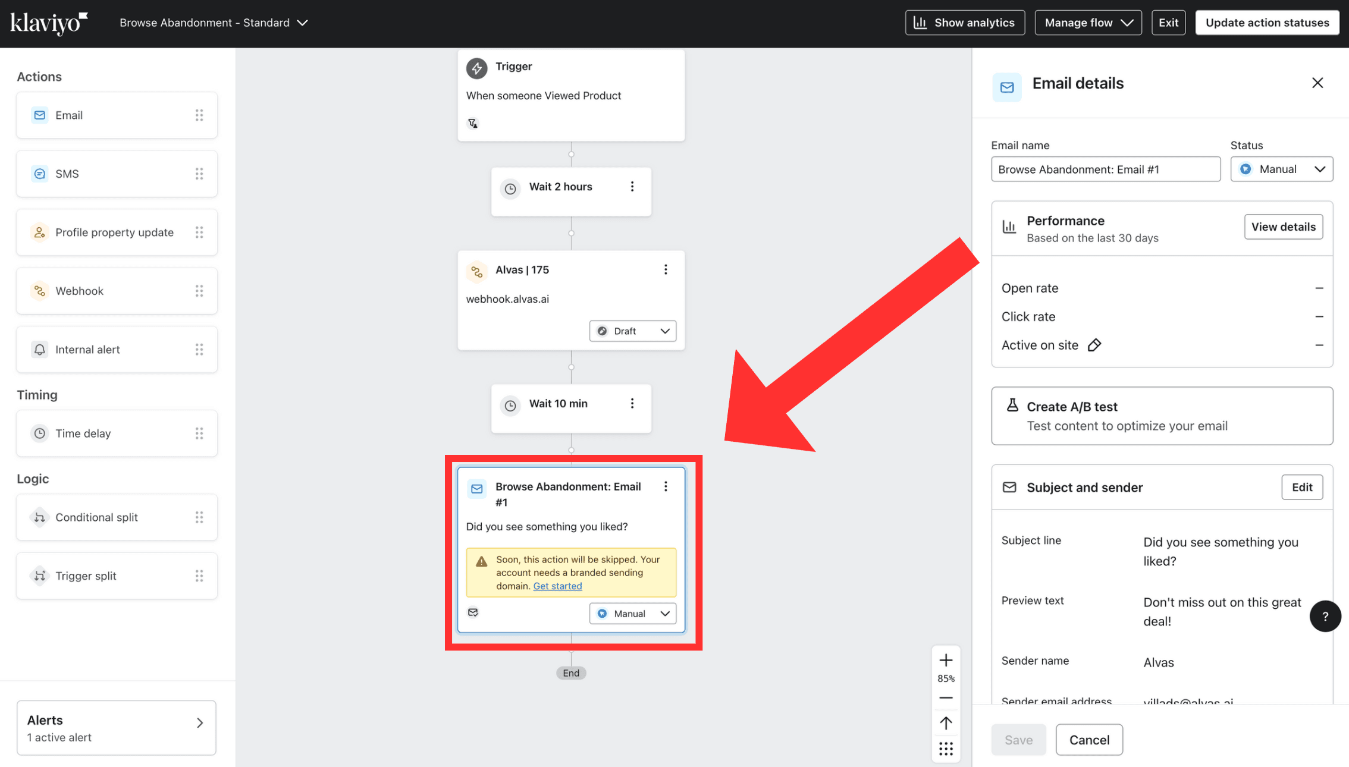Click drag handle on Time delay
The image size is (1349, 767).
click(199, 433)
